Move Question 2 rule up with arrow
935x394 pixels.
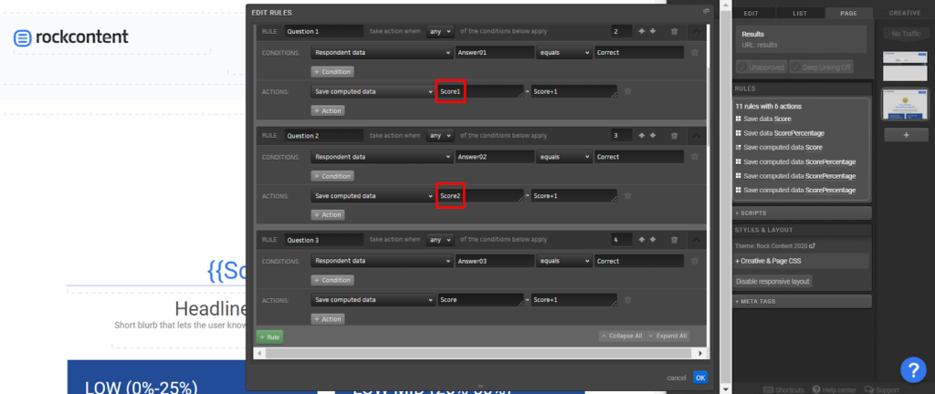tap(643, 135)
